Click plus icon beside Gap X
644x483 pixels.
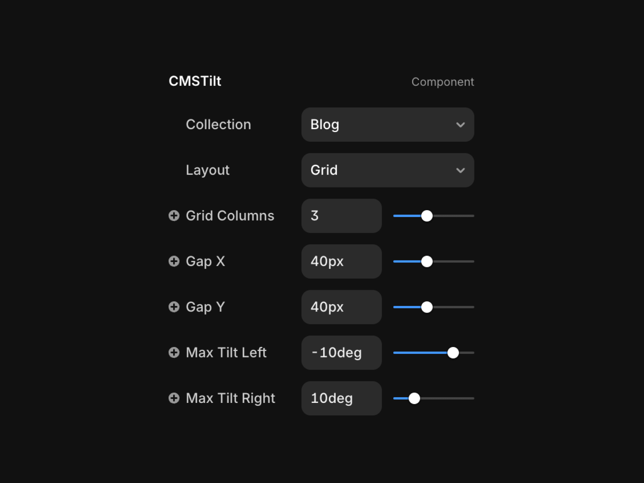pos(174,261)
